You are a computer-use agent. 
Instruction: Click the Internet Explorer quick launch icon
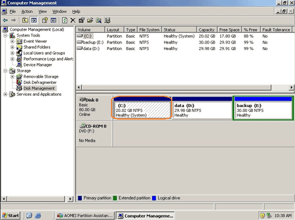(x=38, y=215)
